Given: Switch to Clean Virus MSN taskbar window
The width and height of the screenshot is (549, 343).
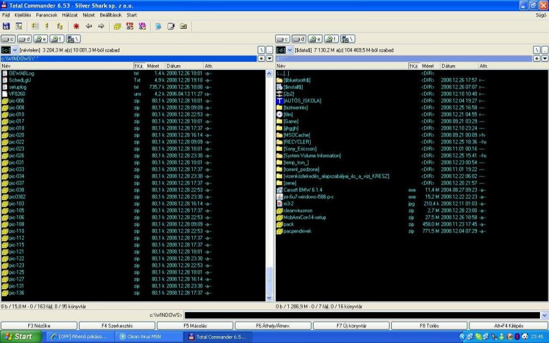Looking at the screenshot, I should 149,337.
